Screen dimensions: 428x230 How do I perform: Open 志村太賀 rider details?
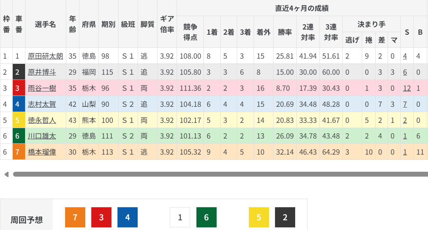pyautogui.click(x=42, y=104)
